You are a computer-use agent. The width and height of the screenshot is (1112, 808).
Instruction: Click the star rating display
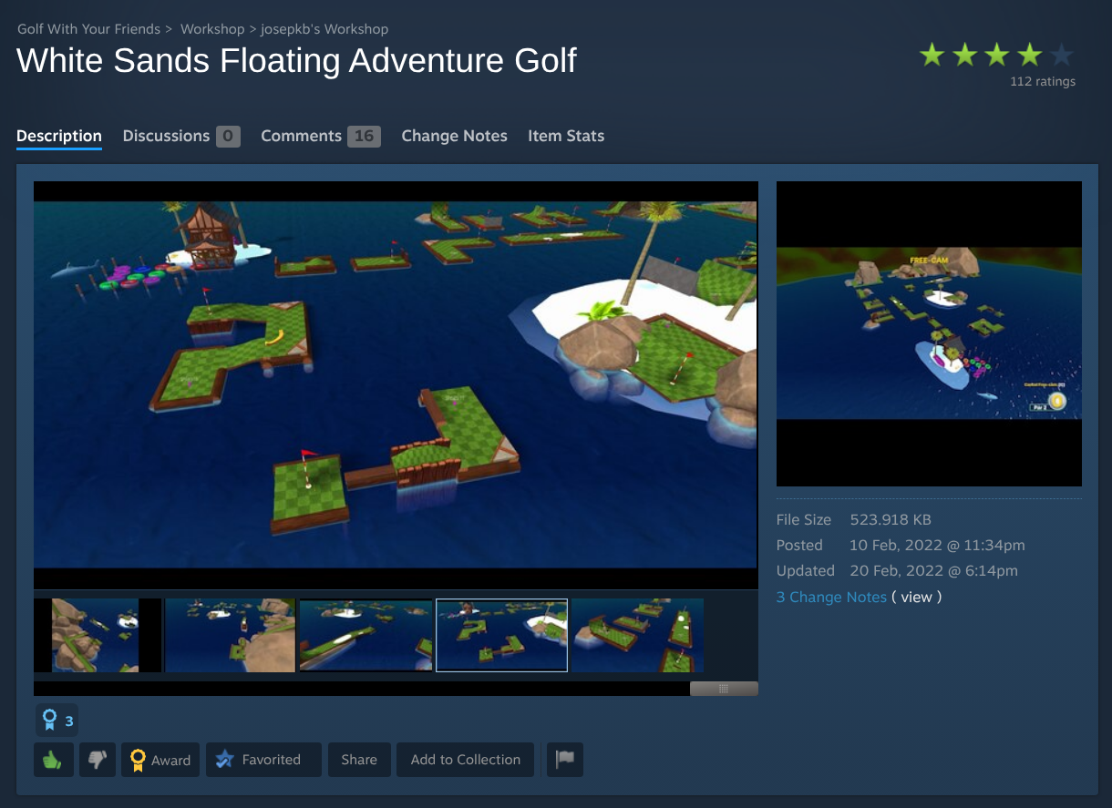pyautogui.click(x=996, y=56)
